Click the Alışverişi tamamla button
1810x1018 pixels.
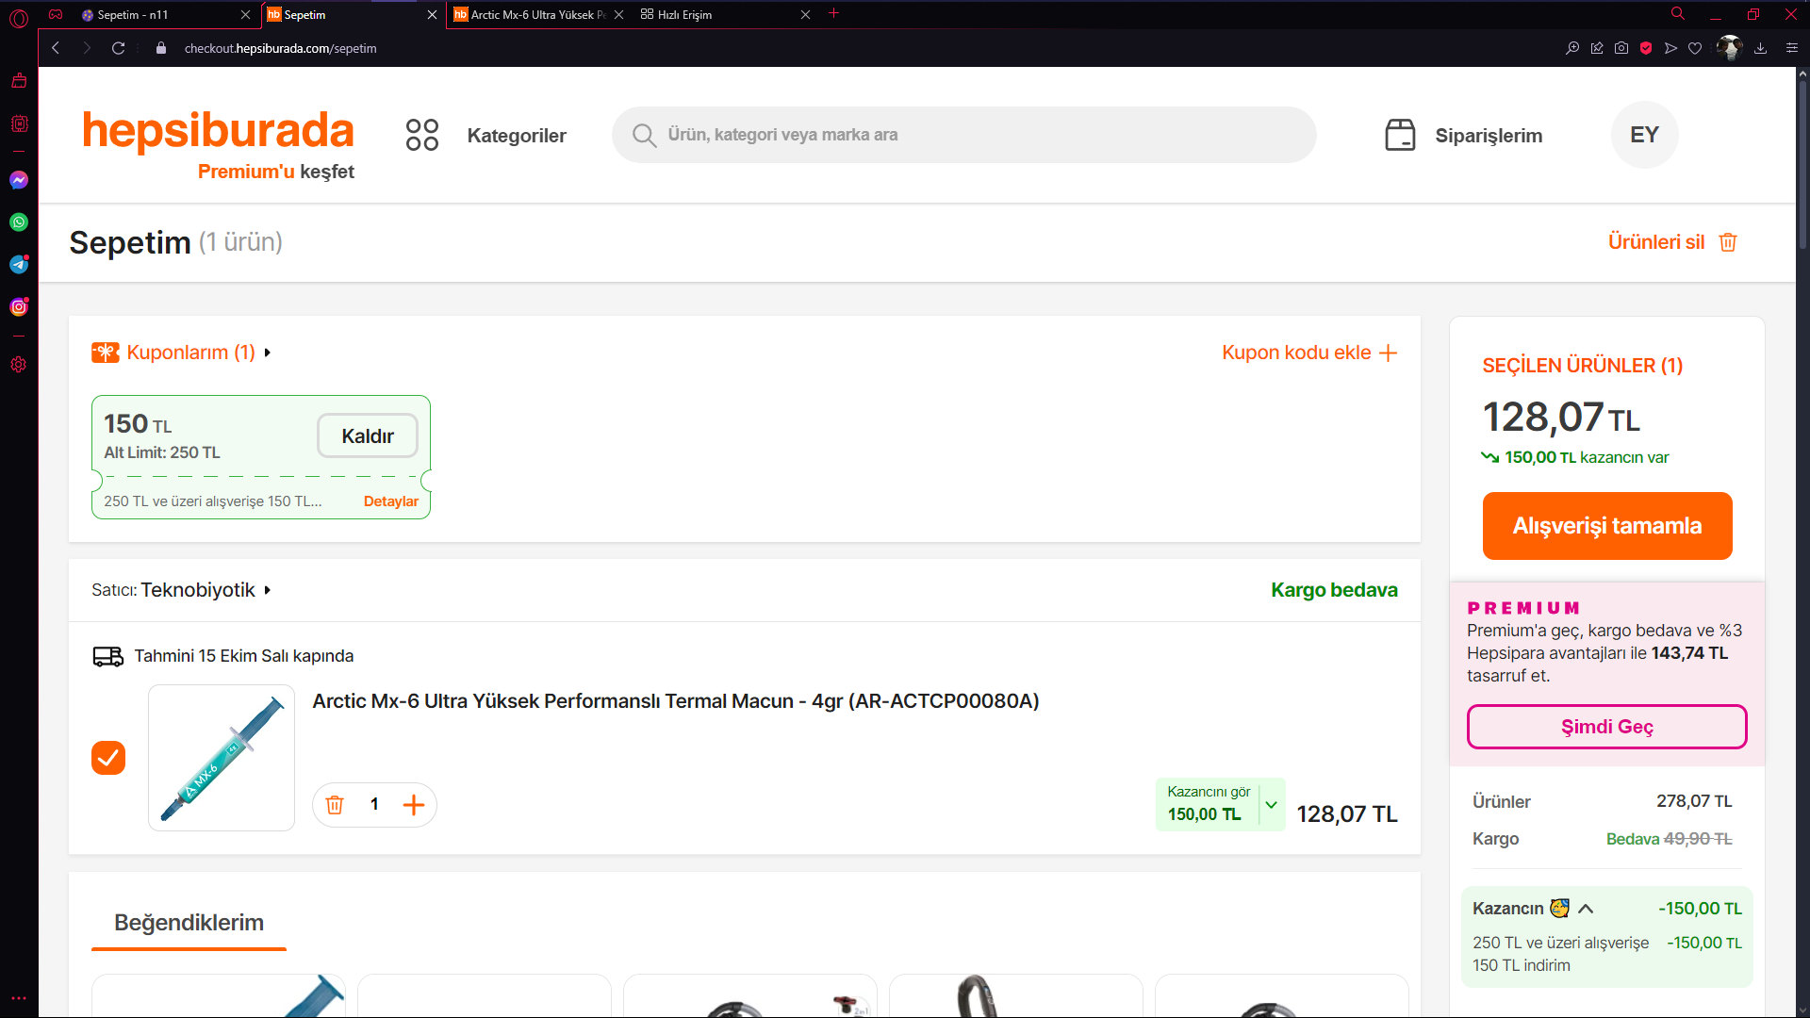tap(1606, 526)
